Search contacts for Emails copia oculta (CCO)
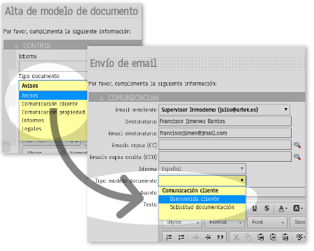The image size is (314, 251). pyautogui.click(x=297, y=157)
